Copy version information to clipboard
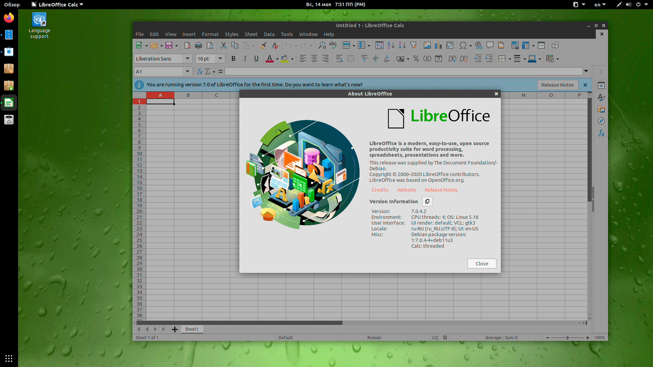Screen dimensions: 653x367 click(x=427, y=202)
